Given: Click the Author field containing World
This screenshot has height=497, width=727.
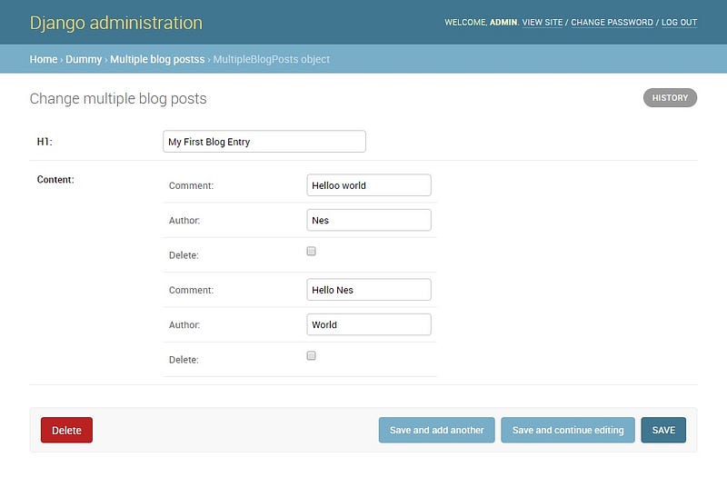Looking at the screenshot, I should pos(369,324).
